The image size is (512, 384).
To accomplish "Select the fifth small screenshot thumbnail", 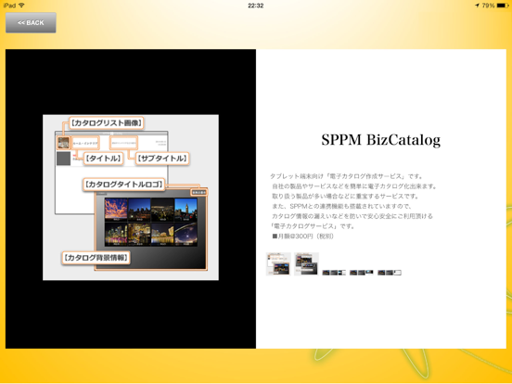I will tap(390, 273).
